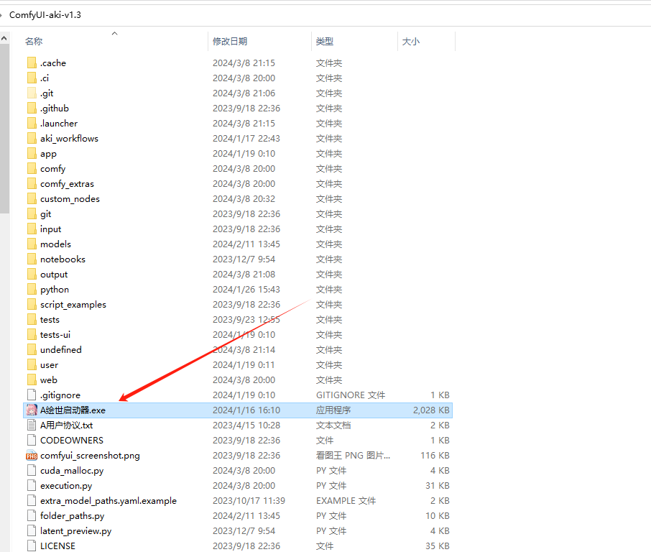This screenshot has height=552, width=651.
Task: Open the .github folder icon
Action: click(x=32, y=108)
